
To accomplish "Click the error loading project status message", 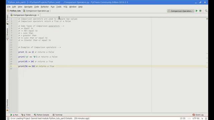I will point(50,119).
